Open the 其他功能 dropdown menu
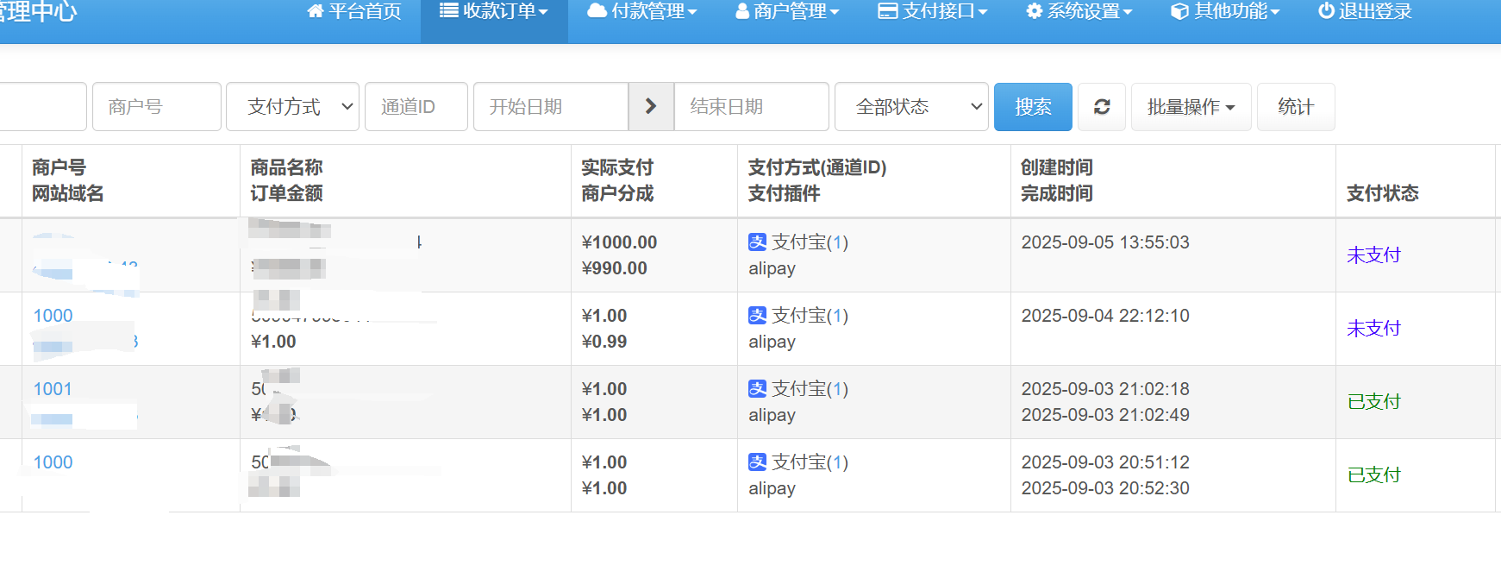Image resolution: width=1501 pixels, height=578 pixels. 1225,11
